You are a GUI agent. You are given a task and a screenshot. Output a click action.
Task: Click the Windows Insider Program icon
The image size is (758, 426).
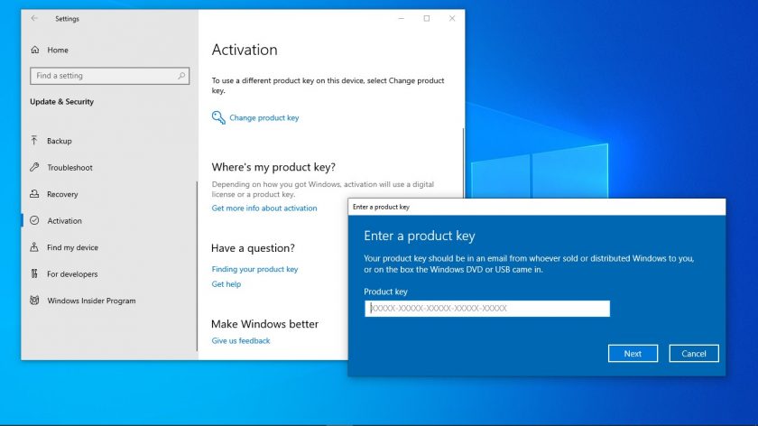coord(34,301)
